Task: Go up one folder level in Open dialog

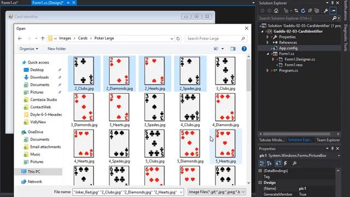Action: click(x=43, y=38)
